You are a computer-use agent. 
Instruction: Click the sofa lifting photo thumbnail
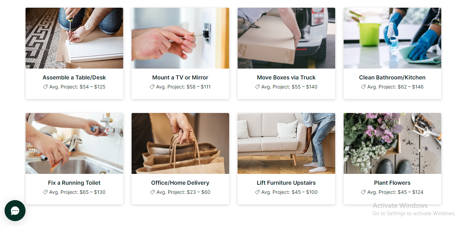point(286,143)
